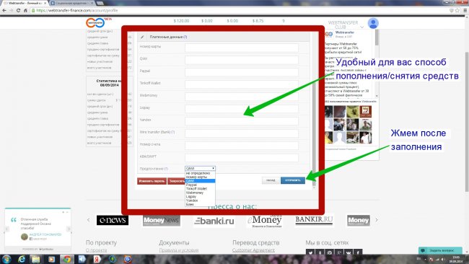469x264 pixels.
Task: Launch Internet Explorer from the taskbar
Action: tap(22, 259)
